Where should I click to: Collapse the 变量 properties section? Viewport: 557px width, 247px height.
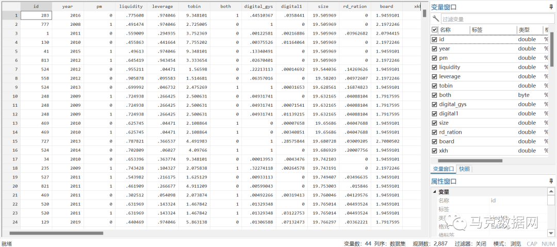click(x=434, y=191)
